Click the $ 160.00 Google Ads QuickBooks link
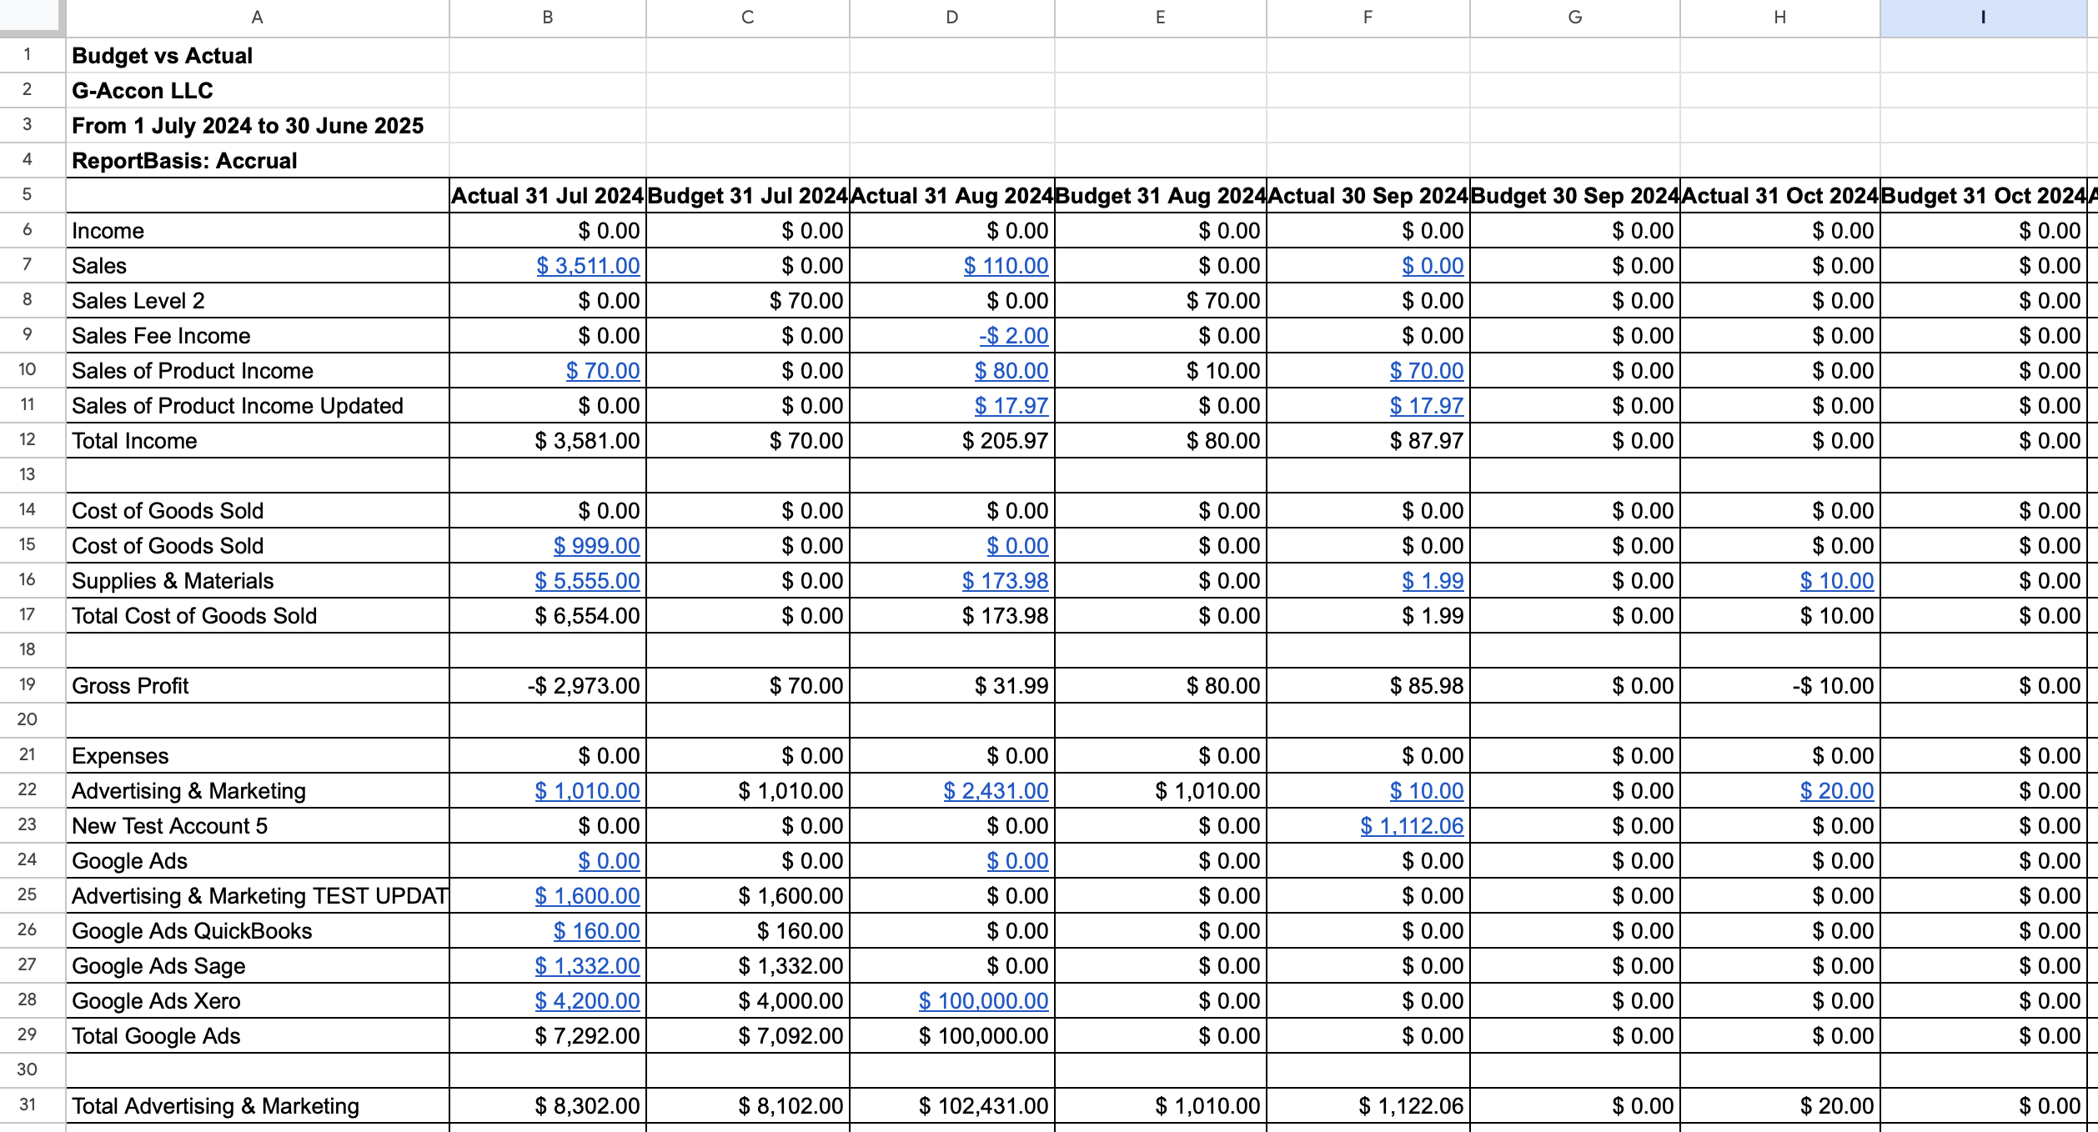2098x1132 pixels. pyautogui.click(x=596, y=931)
